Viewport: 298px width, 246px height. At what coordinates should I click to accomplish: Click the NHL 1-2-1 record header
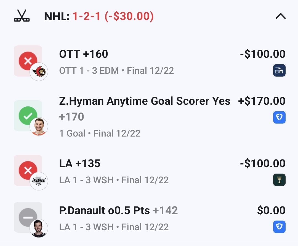pyautogui.click(x=99, y=17)
